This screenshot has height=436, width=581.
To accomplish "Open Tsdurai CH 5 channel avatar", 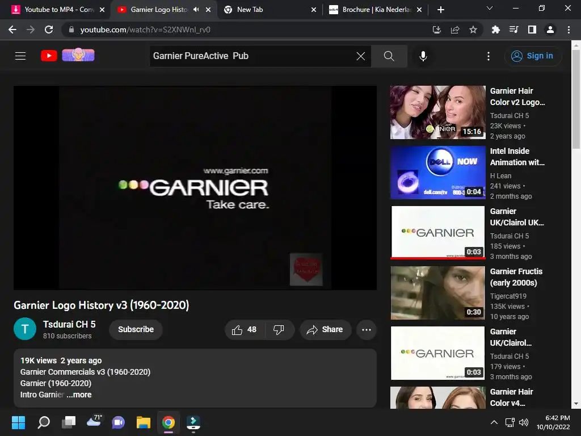I will click(x=25, y=329).
